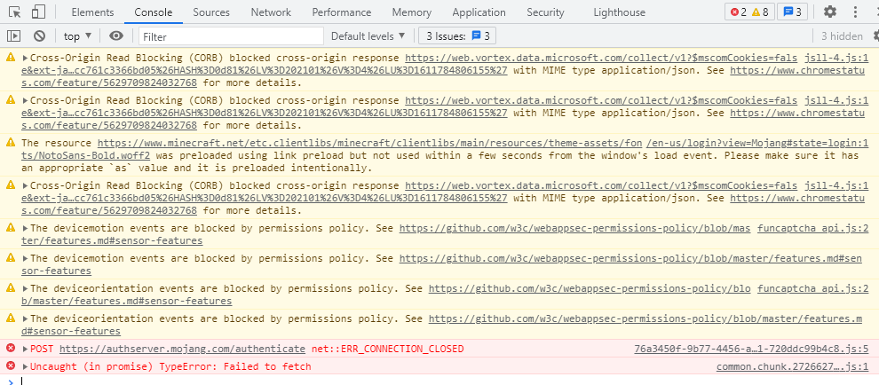Activate the inspect element picker icon
Image resolution: width=879 pixels, height=385 pixels.
point(15,12)
